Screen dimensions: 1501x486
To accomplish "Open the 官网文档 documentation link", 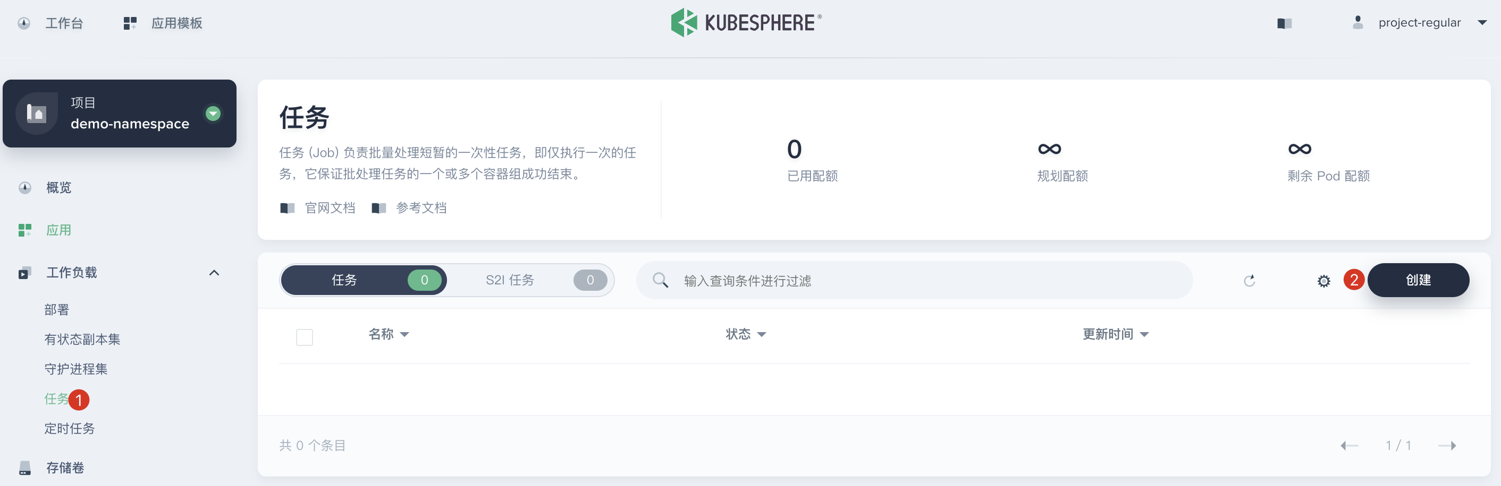I will (x=318, y=207).
